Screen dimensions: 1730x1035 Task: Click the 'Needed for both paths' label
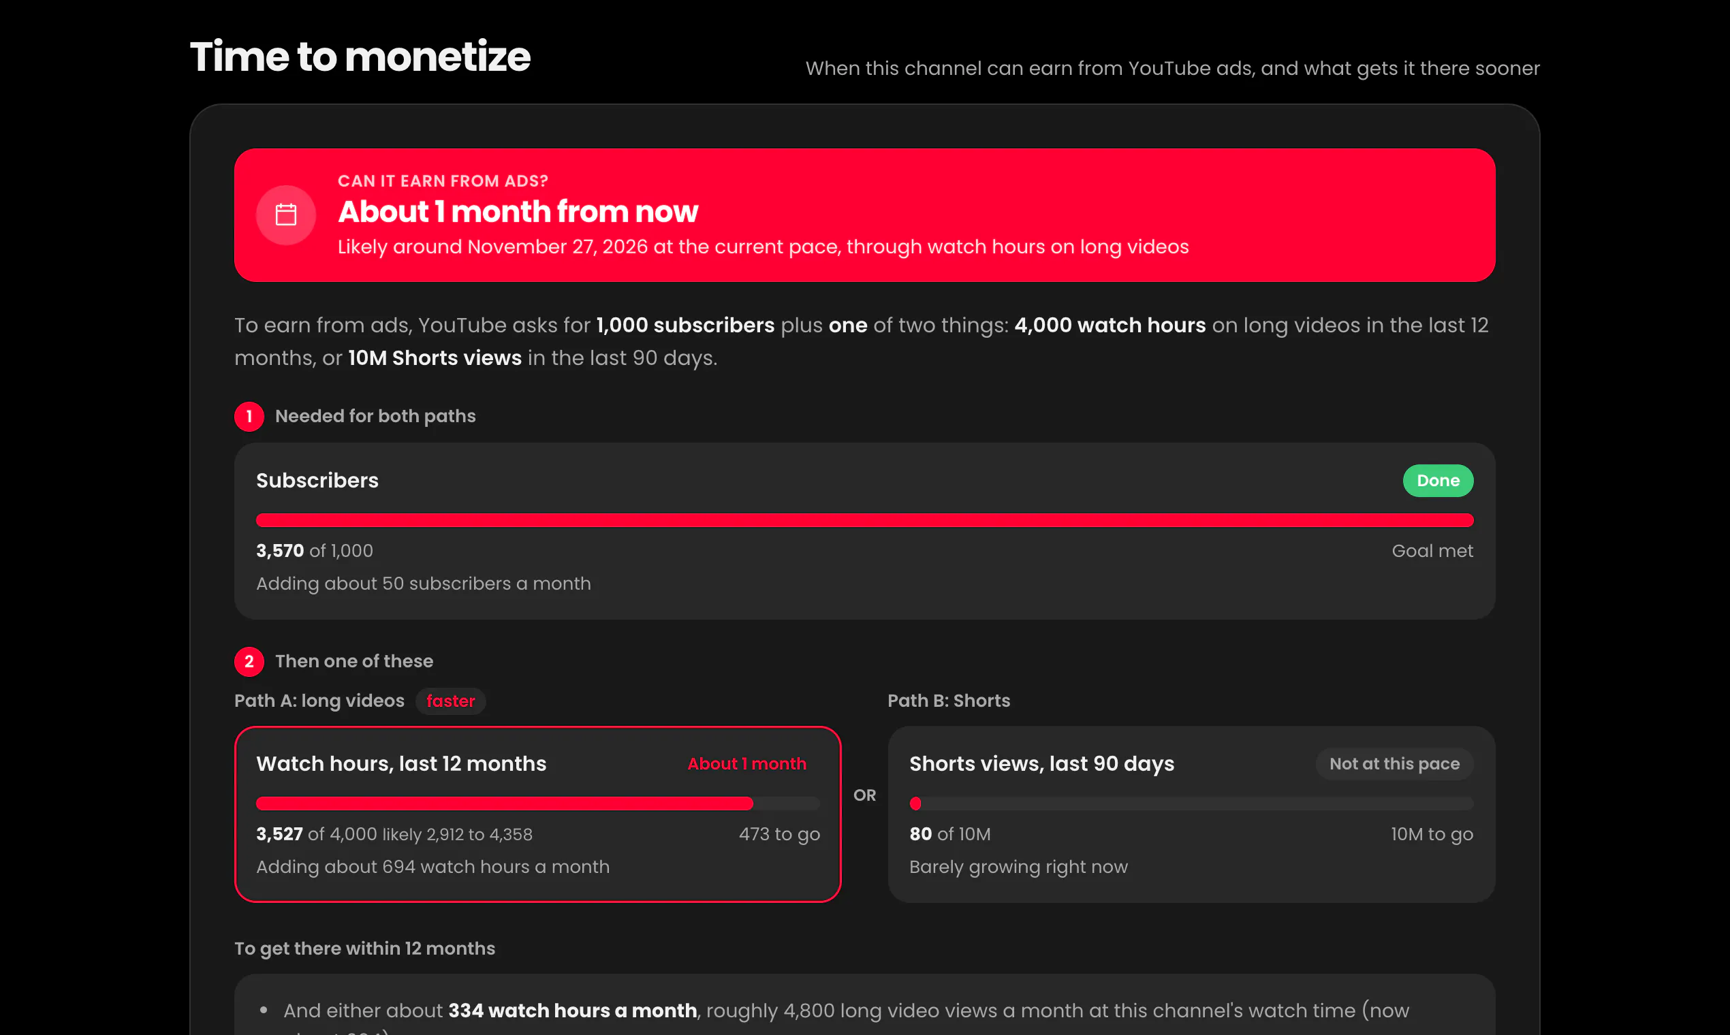pyautogui.click(x=375, y=416)
